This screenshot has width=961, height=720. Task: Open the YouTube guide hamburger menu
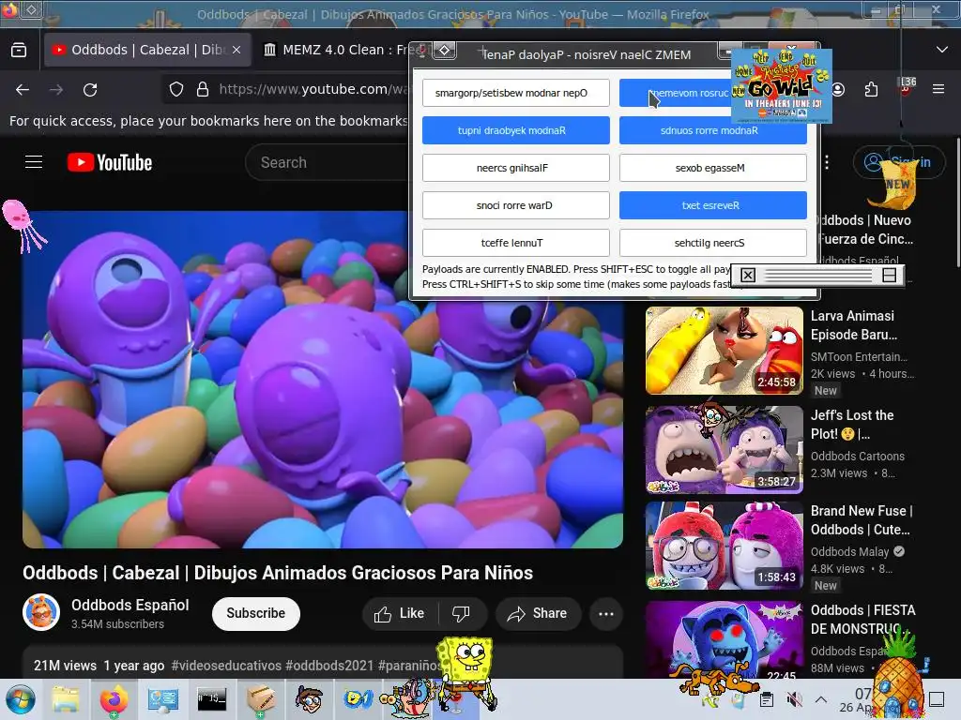pyautogui.click(x=34, y=162)
